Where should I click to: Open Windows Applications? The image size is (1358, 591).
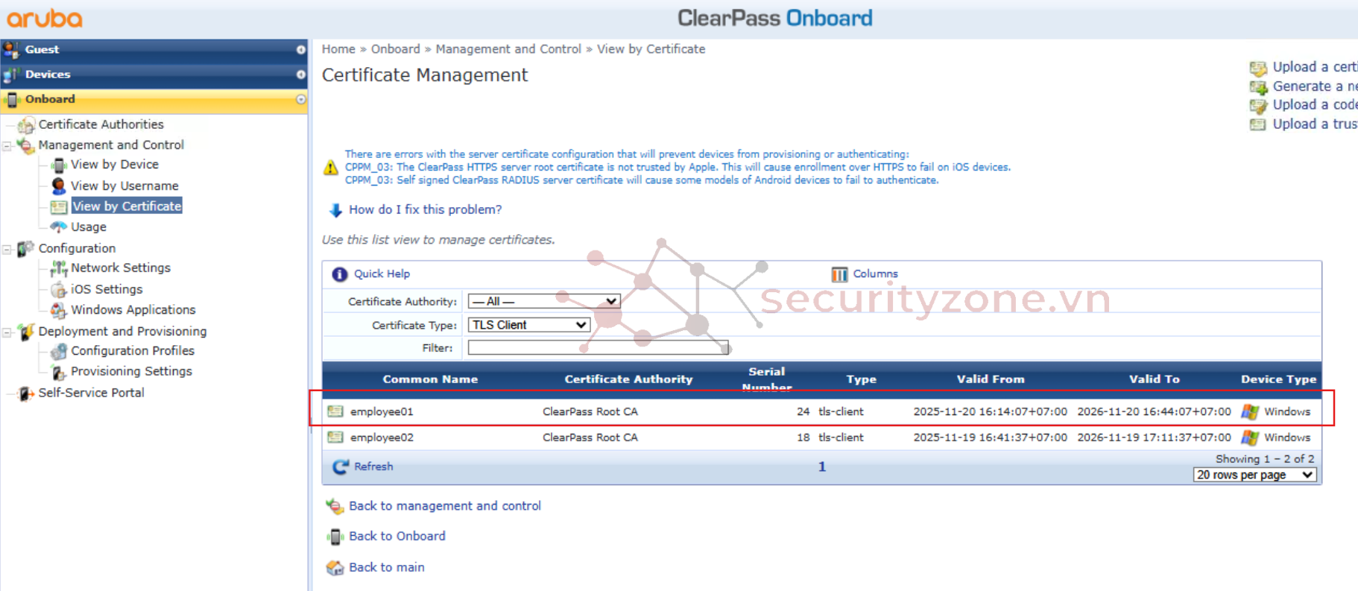(133, 310)
